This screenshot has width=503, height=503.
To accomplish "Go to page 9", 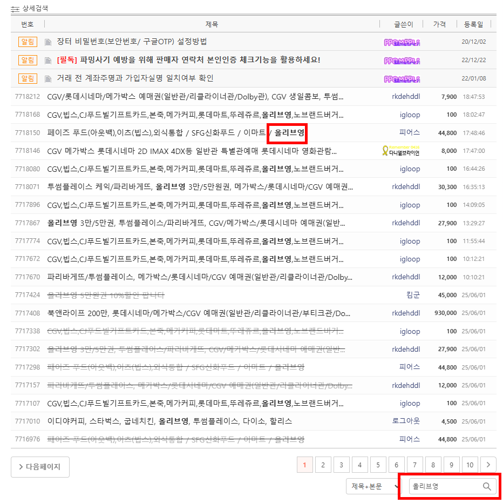I will [451, 465].
